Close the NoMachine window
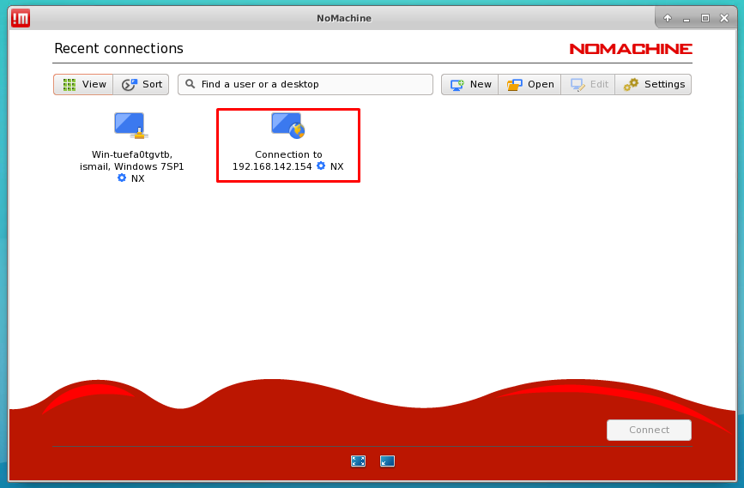Image resolution: width=744 pixels, height=488 pixels. click(723, 18)
